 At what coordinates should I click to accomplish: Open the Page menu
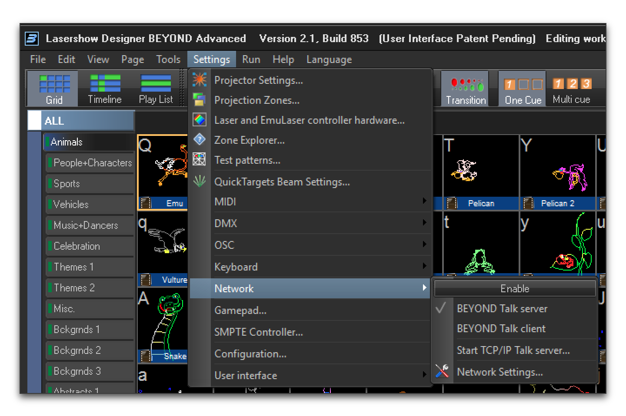133,59
